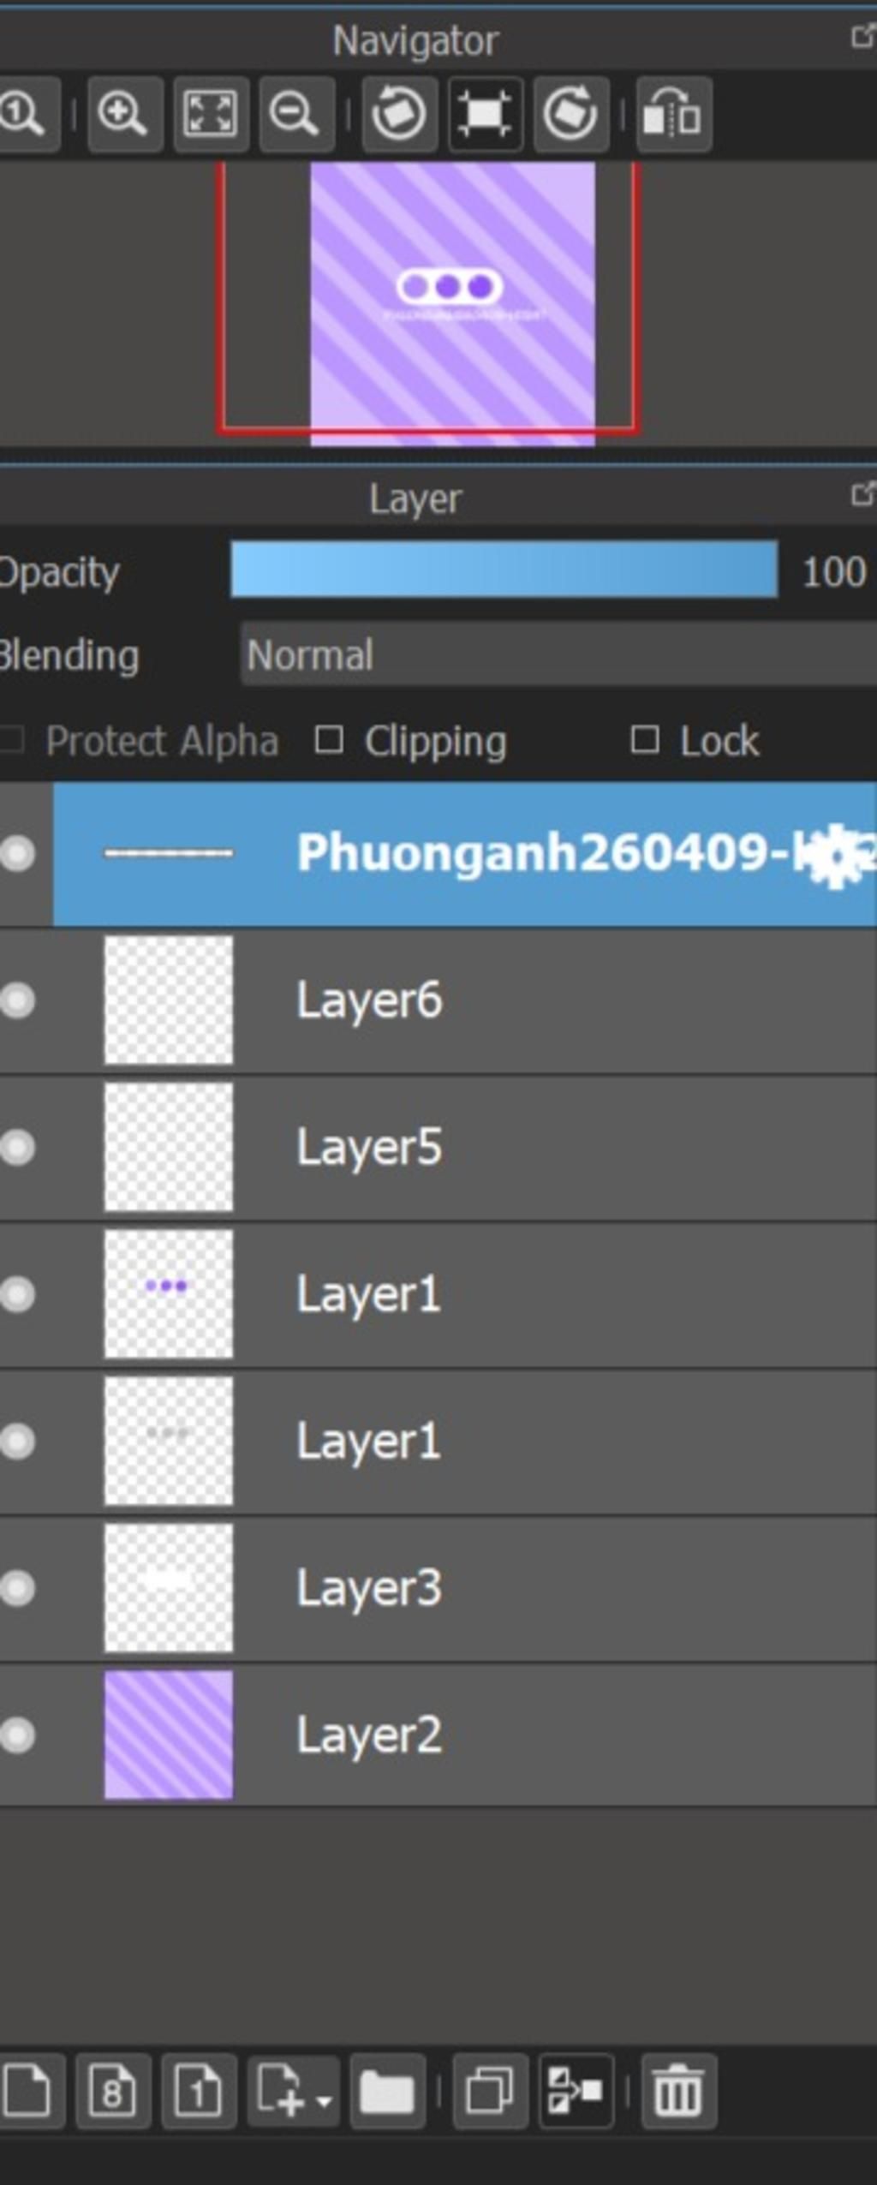Flip canvas view horizontally icon
The width and height of the screenshot is (877, 2185).
(x=674, y=114)
